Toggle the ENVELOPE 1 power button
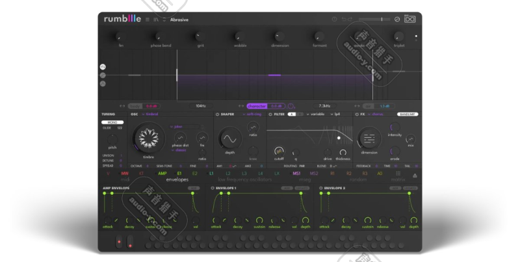The height and width of the screenshot is (262, 520). coord(213,188)
